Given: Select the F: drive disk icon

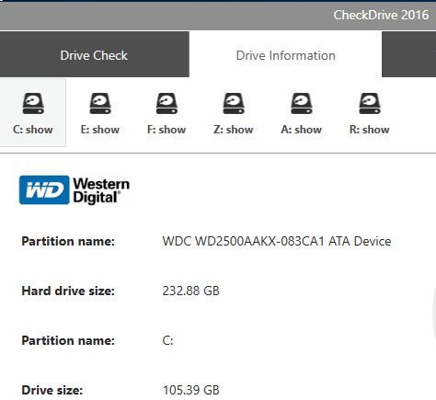Looking at the screenshot, I should point(166,104).
